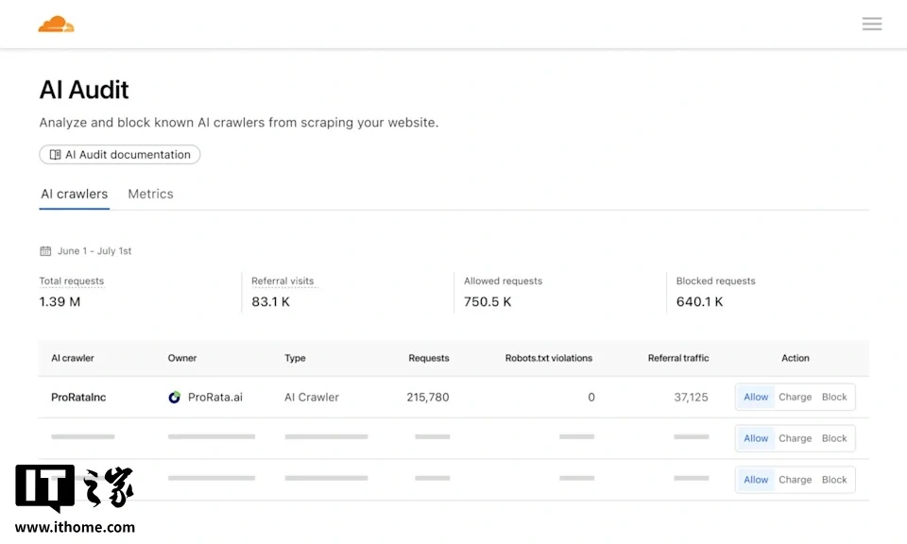
Task: Click the ProRataInc crawler name
Action: [x=78, y=398]
